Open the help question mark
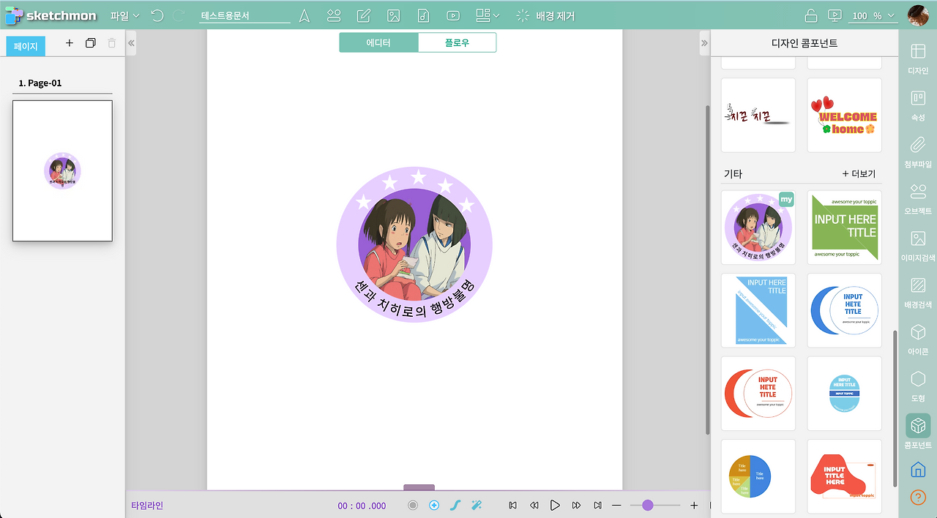 point(918,498)
